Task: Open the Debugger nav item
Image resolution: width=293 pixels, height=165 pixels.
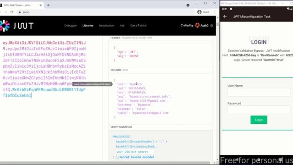Action: pos(71,26)
